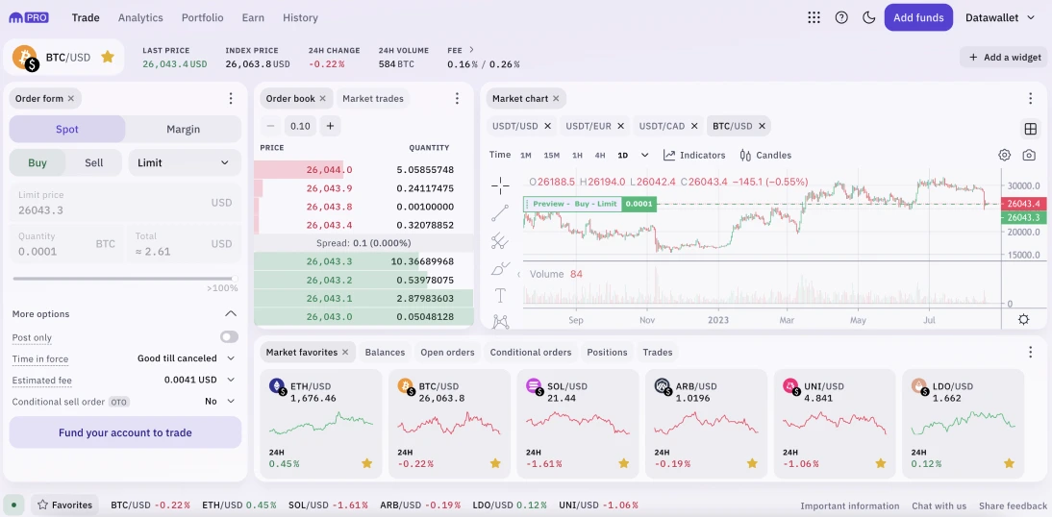Image resolution: width=1052 pixels, height=517 pixels.
Task: Select the crosshair cursor tool
Action: [x=500, y=185]
